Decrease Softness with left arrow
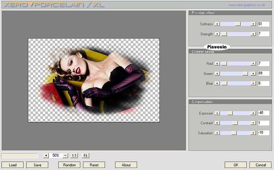274x170 pixels. pos(217,24)
